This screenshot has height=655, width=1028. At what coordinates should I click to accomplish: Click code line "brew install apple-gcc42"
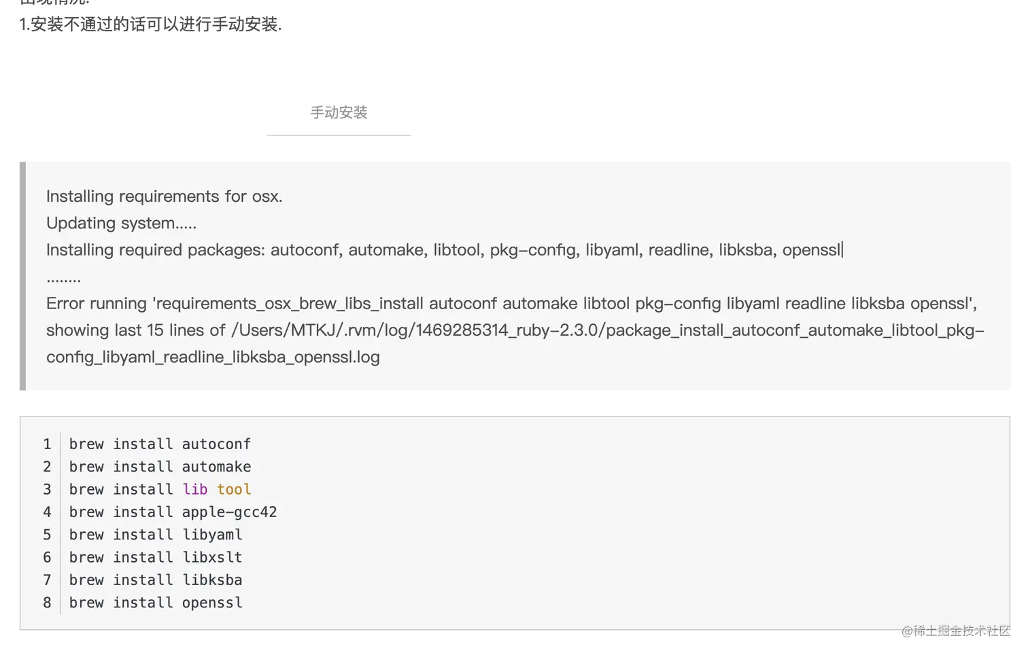[173, 512]
